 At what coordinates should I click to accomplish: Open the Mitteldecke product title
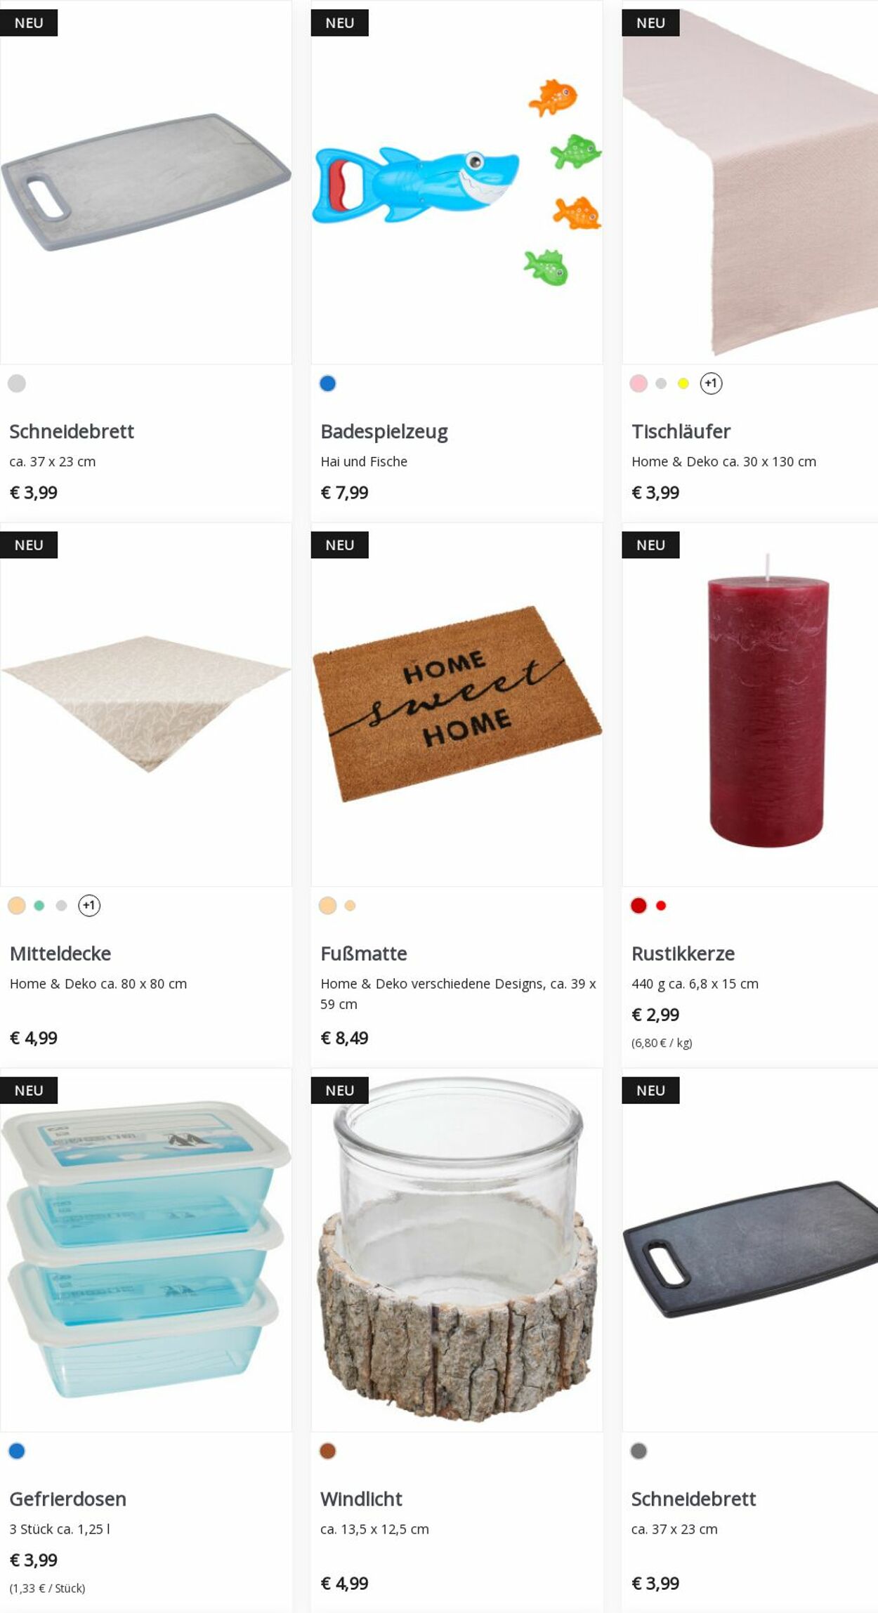click(x=60, y=954)
